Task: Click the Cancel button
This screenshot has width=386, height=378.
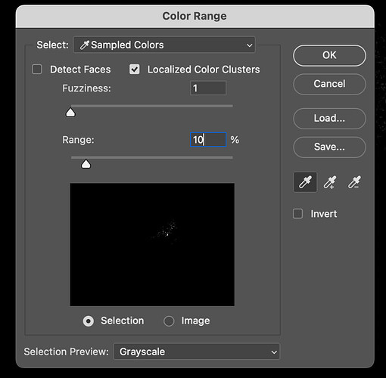Action: pos(329,84)
